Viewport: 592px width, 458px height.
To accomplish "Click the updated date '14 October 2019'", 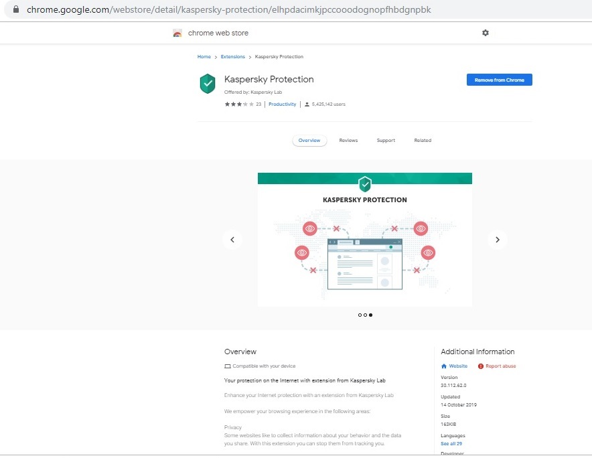I will 459,404.
